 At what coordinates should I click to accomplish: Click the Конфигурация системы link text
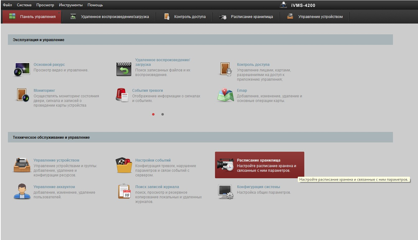(258, 187)
